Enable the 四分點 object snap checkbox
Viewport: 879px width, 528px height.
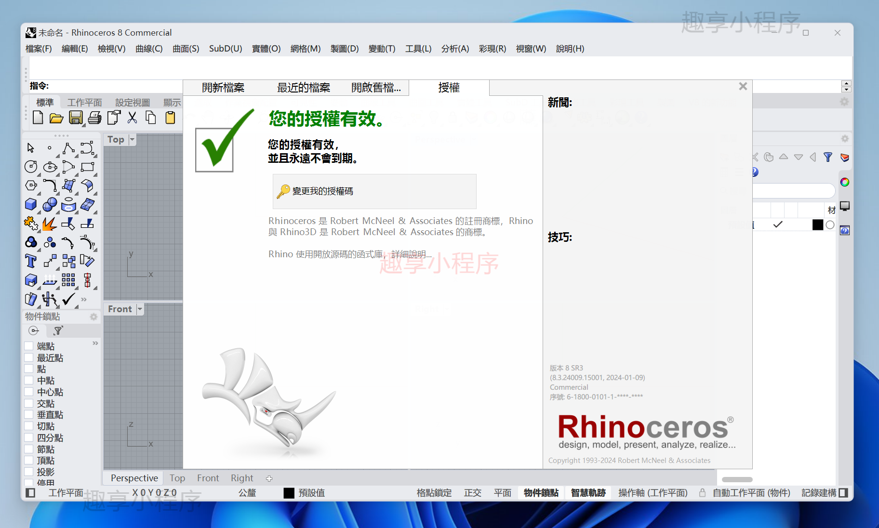(x=29, y=437)
